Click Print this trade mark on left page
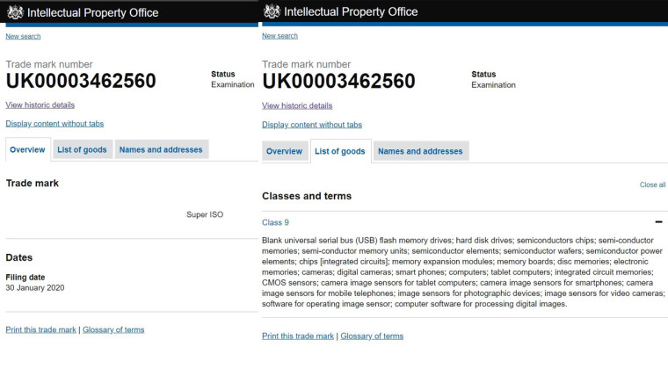 point(41,329)
